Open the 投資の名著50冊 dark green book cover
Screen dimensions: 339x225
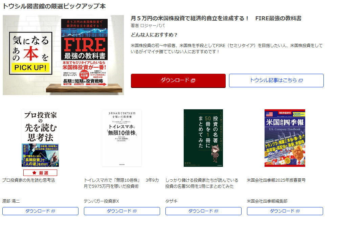pos(203,138)
